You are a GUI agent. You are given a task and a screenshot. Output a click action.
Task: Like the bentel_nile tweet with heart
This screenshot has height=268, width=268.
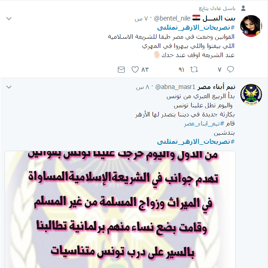[x=135, y=69]
